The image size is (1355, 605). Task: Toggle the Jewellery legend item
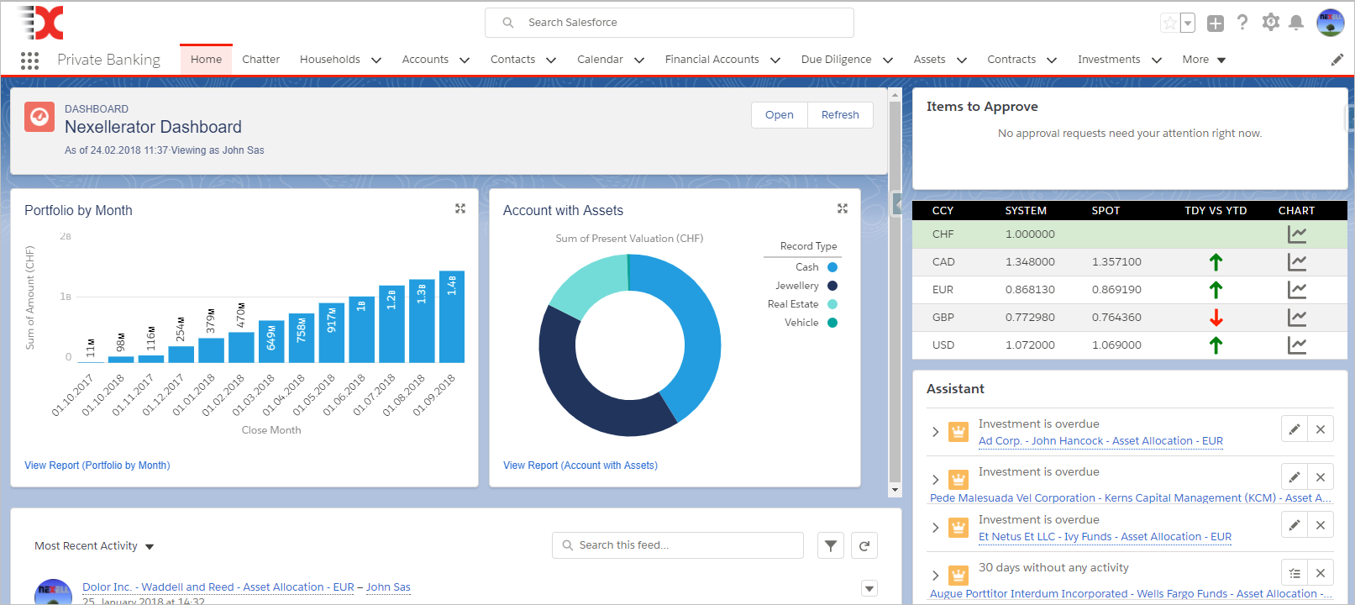tap(797, 286)
